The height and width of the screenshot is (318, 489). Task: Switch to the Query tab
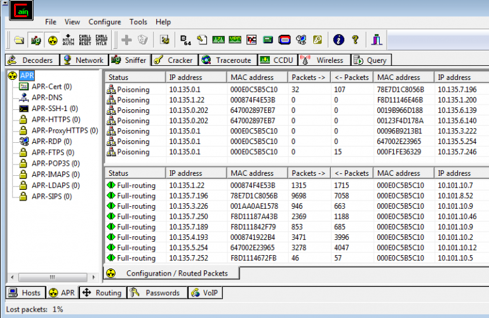[x=371, y=60]
